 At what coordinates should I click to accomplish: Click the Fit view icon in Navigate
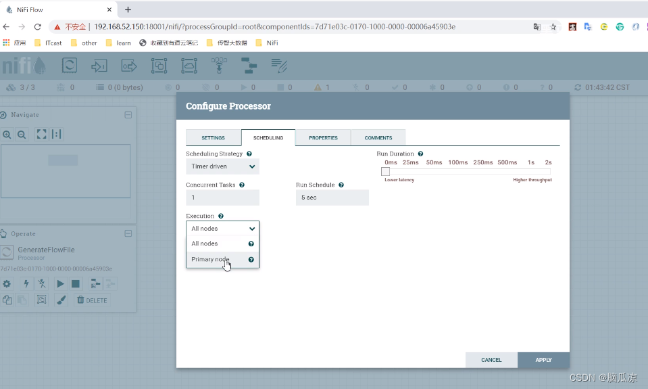pos(41,134)
